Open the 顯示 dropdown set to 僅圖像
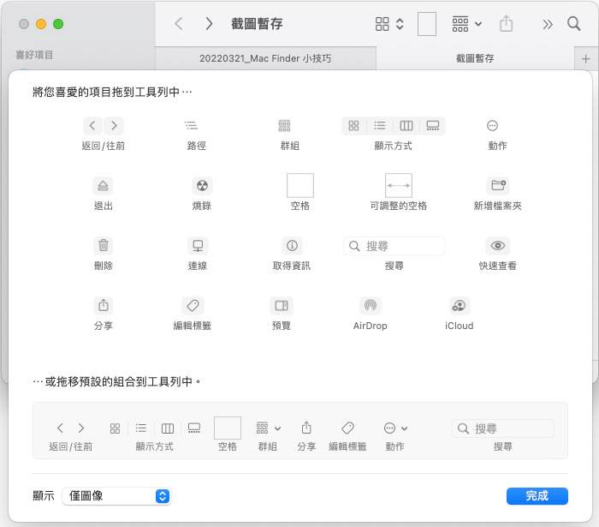 [x=117, y=495]
